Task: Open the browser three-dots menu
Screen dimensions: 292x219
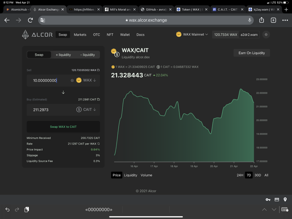Action: coord(285,20)
